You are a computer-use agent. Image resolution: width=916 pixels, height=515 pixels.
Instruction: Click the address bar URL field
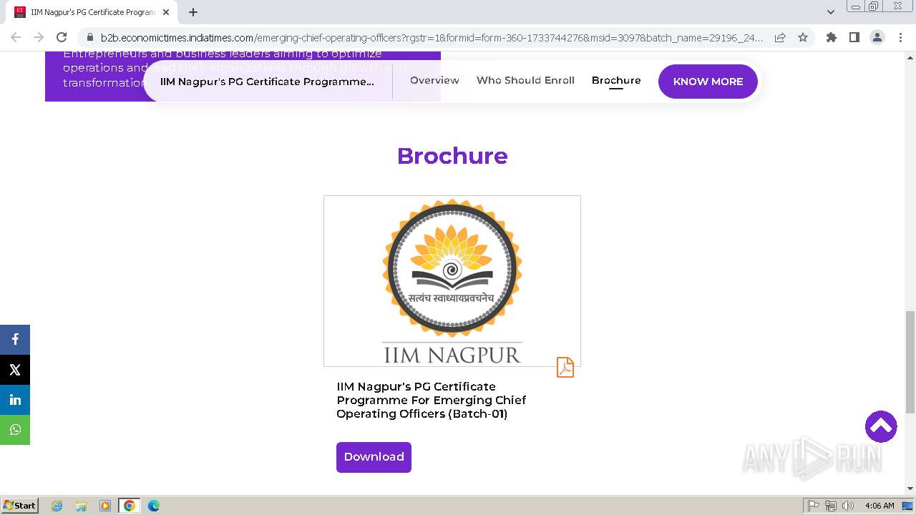point(432,37)
